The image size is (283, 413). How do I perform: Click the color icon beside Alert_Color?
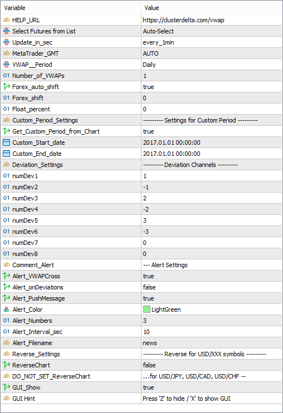coord(6,309)
